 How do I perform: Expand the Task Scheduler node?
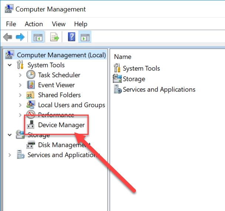[20, 75]
